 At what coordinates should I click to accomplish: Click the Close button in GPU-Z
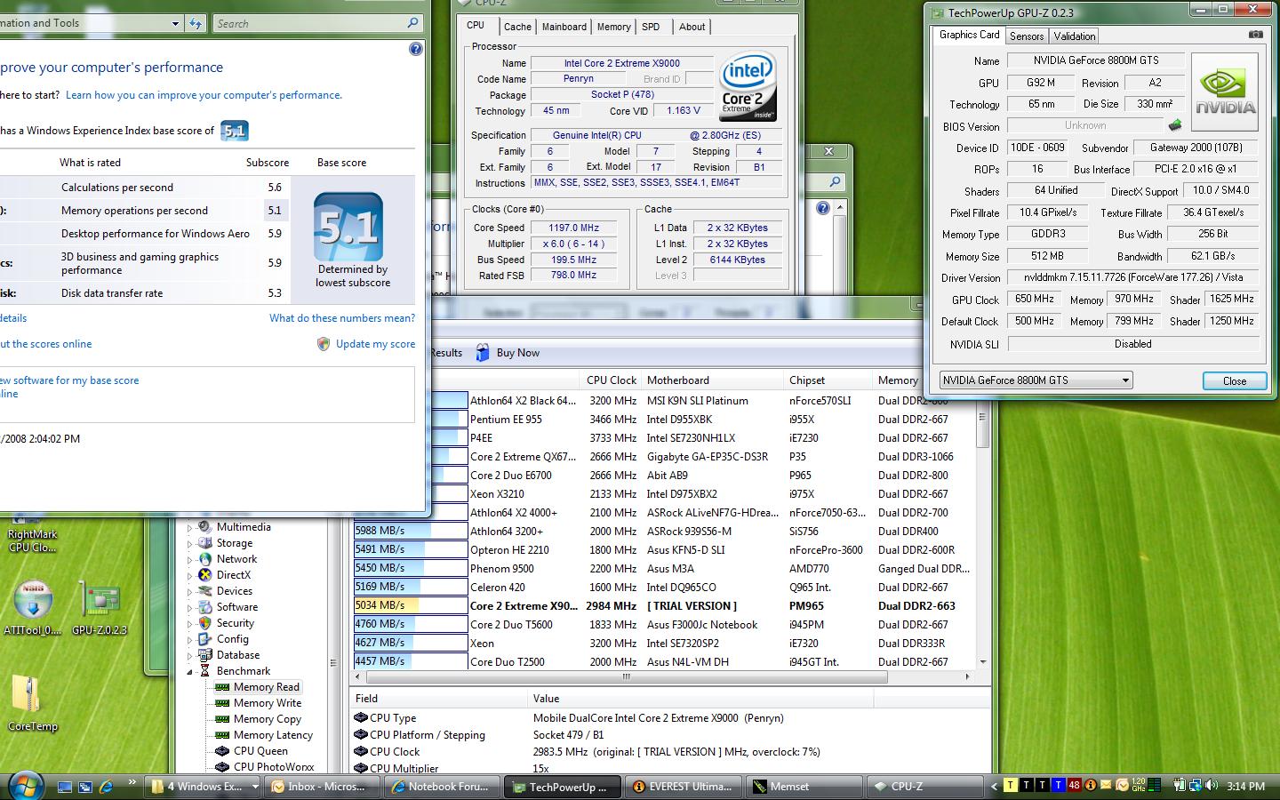1235,380
